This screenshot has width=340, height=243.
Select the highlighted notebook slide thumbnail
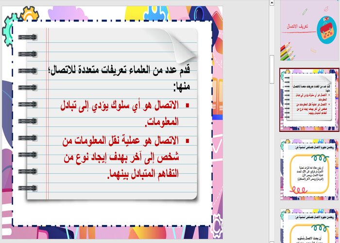point(309,100)
